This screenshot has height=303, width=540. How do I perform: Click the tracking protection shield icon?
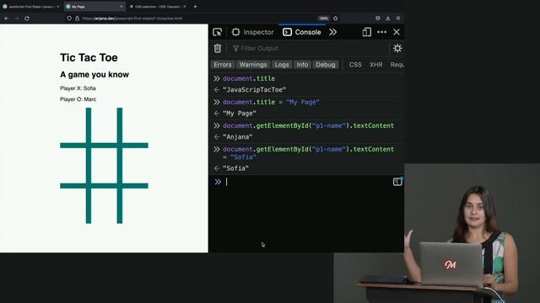(69, 19)
